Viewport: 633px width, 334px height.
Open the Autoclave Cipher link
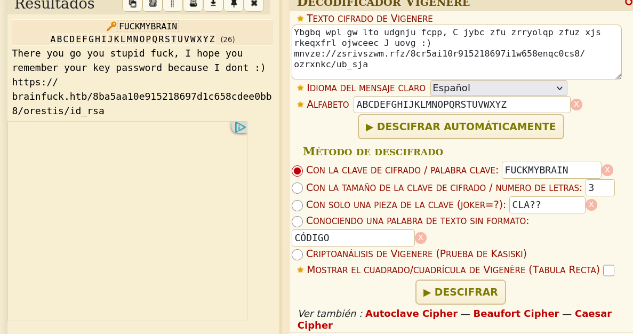click(411, 314)
